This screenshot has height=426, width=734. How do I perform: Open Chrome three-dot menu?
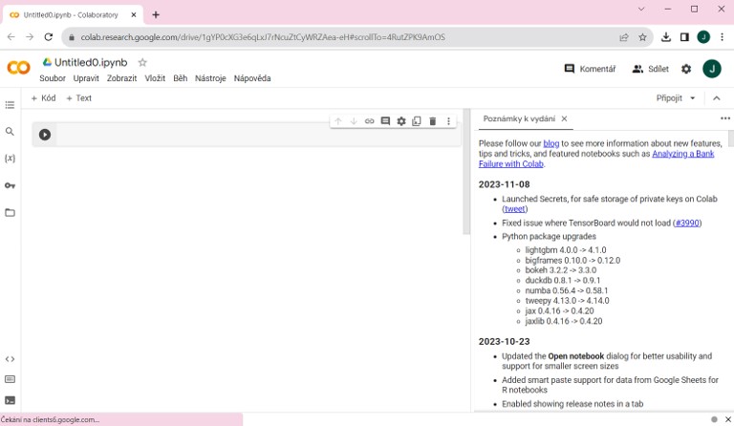[x=722, y=37]
